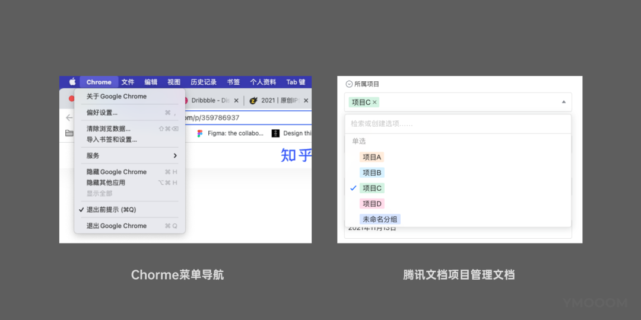Close the 2021 原创IP tab

pyautogui.click(x=306, y=100)
